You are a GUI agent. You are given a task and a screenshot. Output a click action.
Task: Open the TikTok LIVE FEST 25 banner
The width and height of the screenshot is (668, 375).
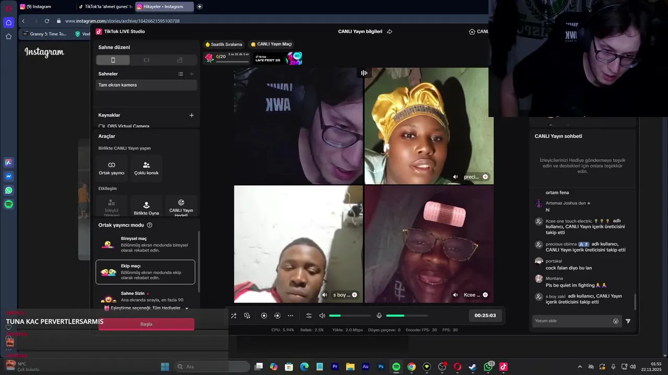coord(278,58)
